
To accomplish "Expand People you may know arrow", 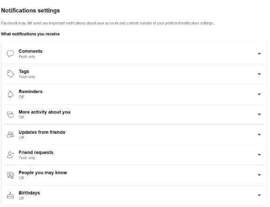I will [x=259, y=175].
